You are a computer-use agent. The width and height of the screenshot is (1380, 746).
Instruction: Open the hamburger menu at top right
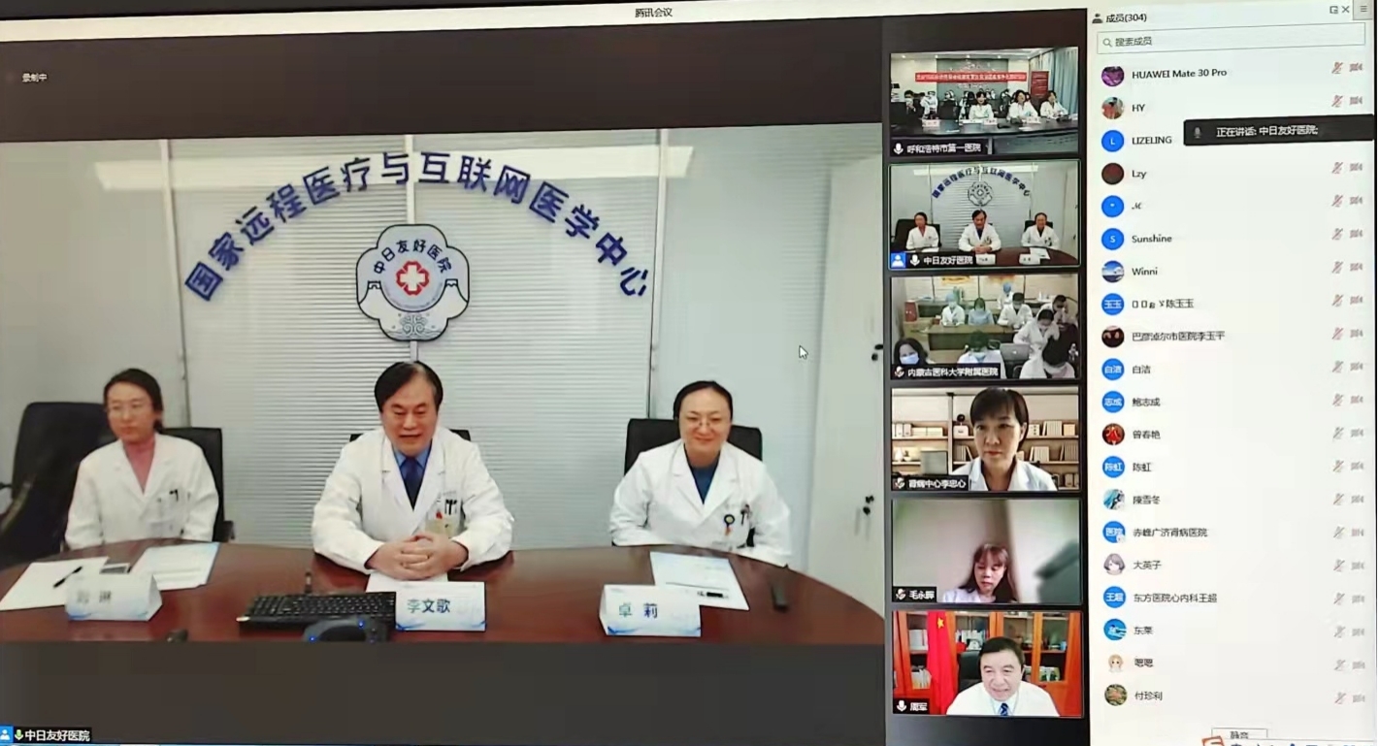(1364, 9)
